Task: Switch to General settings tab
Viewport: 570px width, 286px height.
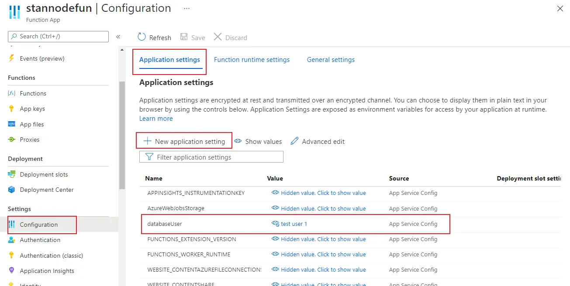Action: click(331, 60)
